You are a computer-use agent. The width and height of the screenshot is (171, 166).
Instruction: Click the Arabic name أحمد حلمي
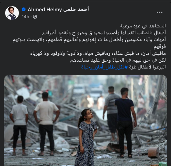pos(76,10)
